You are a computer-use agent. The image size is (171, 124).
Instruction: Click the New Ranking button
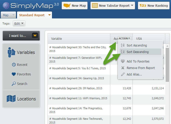pos(154,5)
